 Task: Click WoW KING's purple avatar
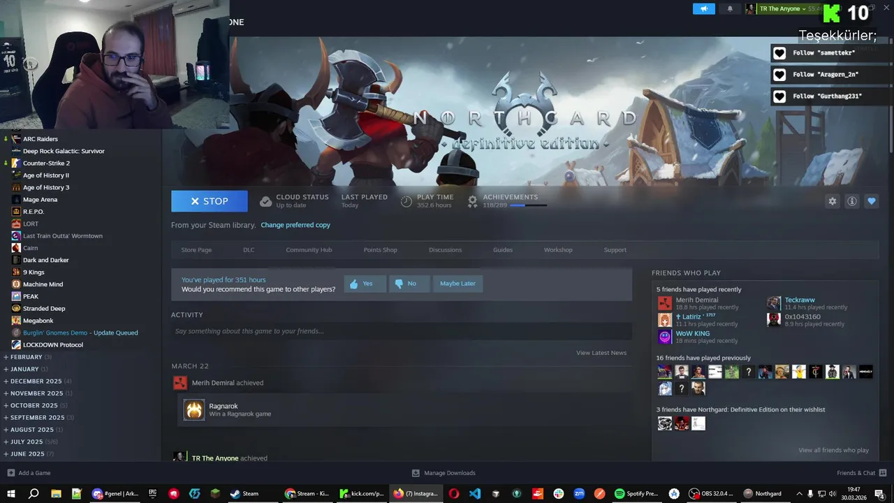coord(665,337)
